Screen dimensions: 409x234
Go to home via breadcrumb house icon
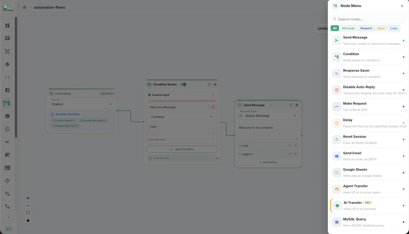(25, 7)
